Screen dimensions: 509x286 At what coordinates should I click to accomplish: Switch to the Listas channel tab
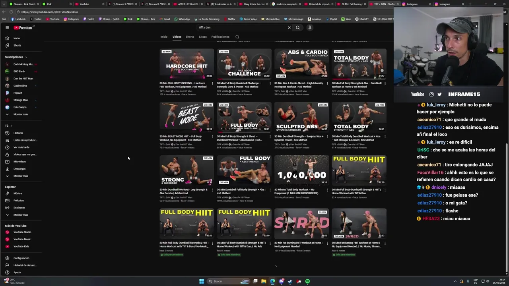click(x=203, y=37)
